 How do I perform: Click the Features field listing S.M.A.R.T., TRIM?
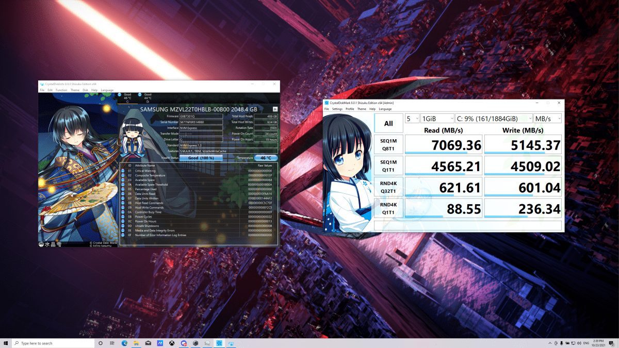(228, 151)
